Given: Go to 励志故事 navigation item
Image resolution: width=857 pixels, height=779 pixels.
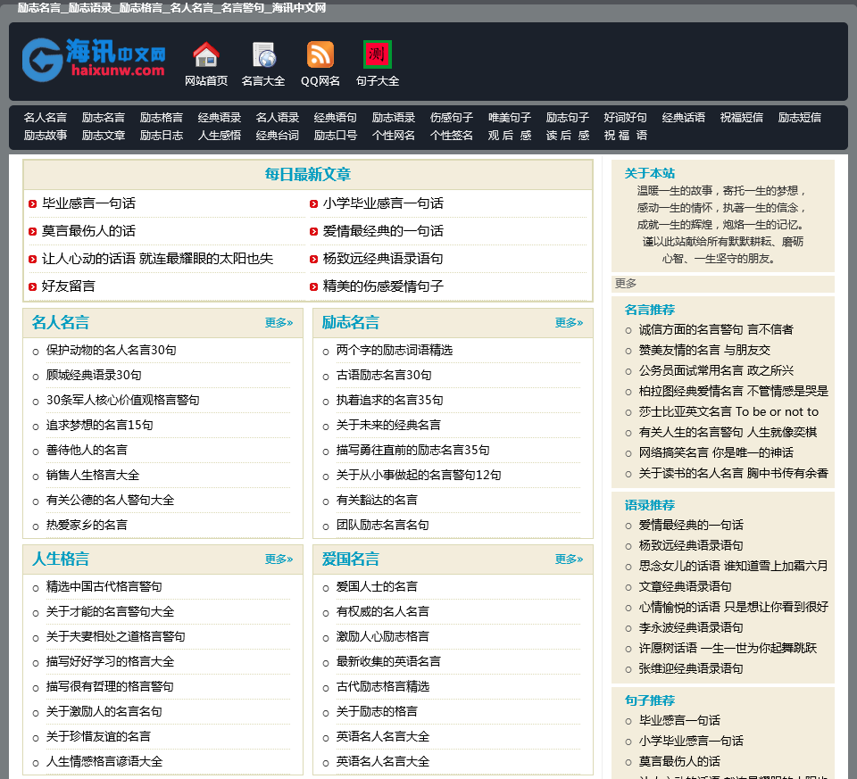Looking at the screenshot, I should click(46, 135).
